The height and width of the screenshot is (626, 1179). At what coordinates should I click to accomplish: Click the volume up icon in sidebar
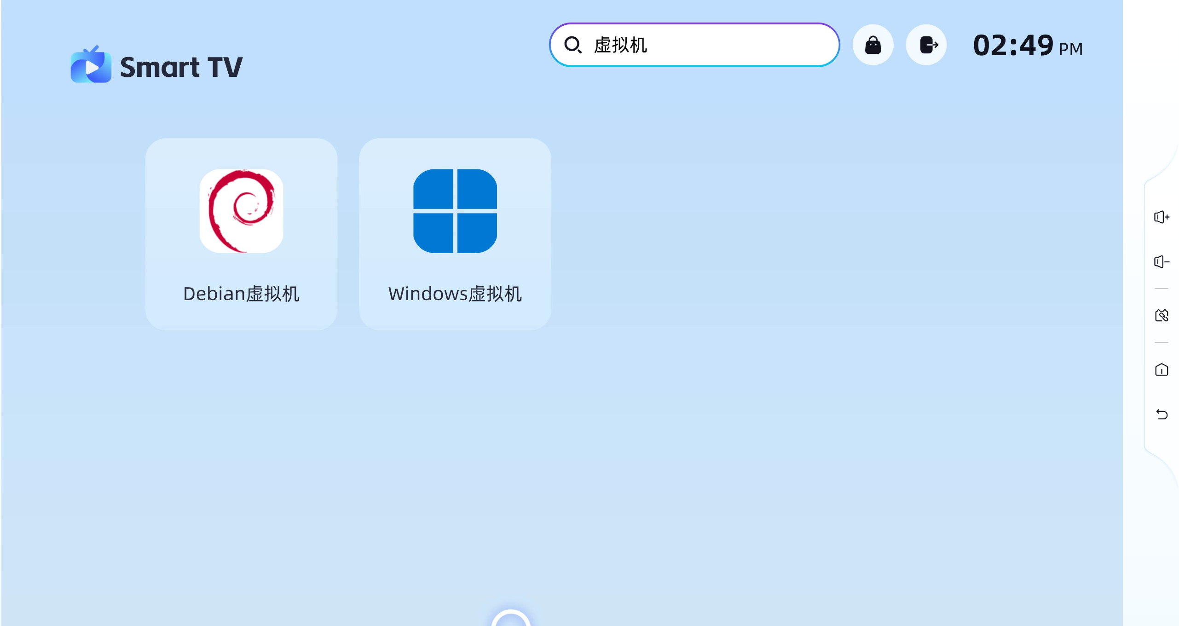pyautogui.click(x=1162, y=217)
